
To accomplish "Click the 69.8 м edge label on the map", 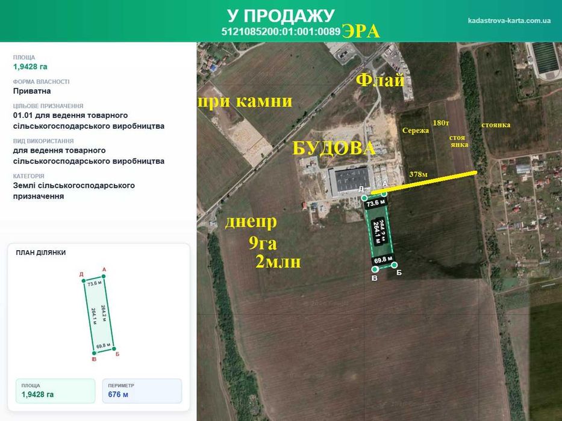I will pos(383,260).
